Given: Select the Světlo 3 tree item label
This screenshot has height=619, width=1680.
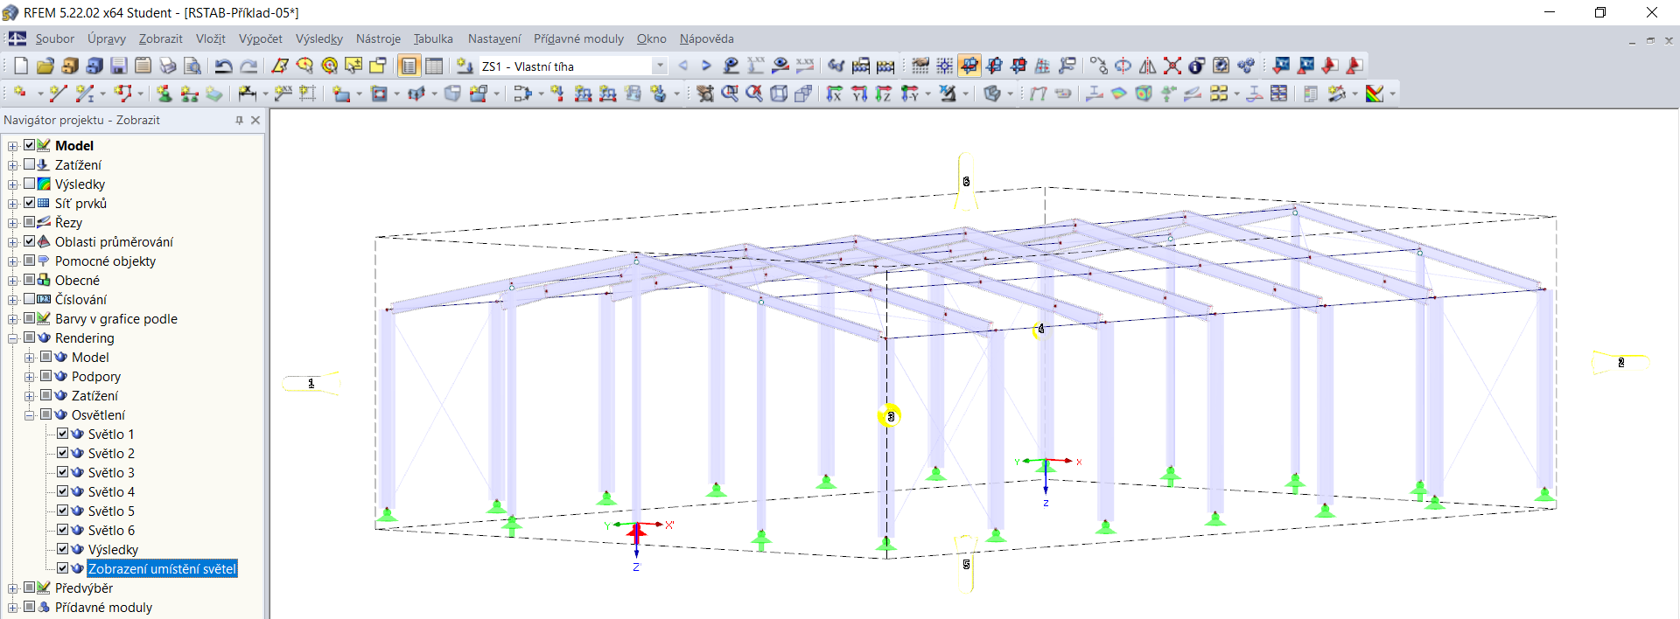Looking at the screenshot, I should tap(111, 472).
